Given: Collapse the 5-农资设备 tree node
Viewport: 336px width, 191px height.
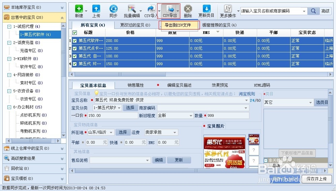Looking at the screenshot, I should (x=9, y=91).
